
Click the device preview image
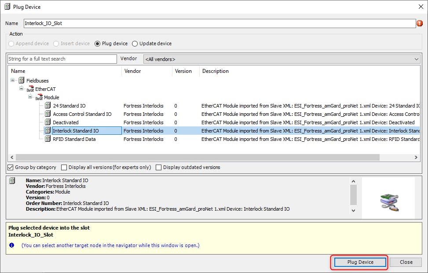point(390,203)
